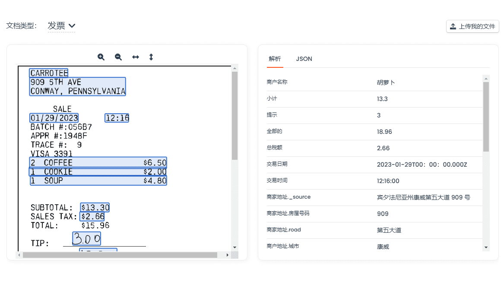Screen dimensions: 504x282
Task: Click the 商家地址.road value 第五大道
Action: (389, 230)
